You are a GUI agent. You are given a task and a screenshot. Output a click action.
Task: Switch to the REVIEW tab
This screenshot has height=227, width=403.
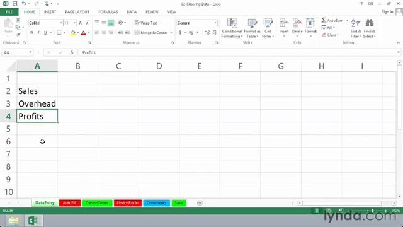tap(152, 12)
